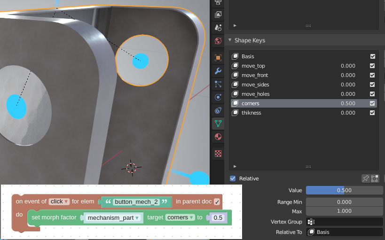Select the move_holes shape key row
The height and width of the screenshot is (240, 385).
click(304, 94)
